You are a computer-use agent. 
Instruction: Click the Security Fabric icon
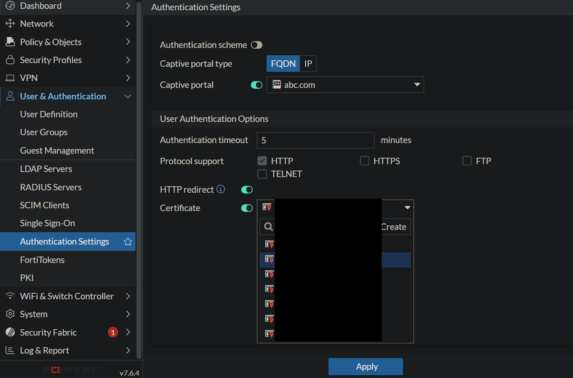click(10, 332)
